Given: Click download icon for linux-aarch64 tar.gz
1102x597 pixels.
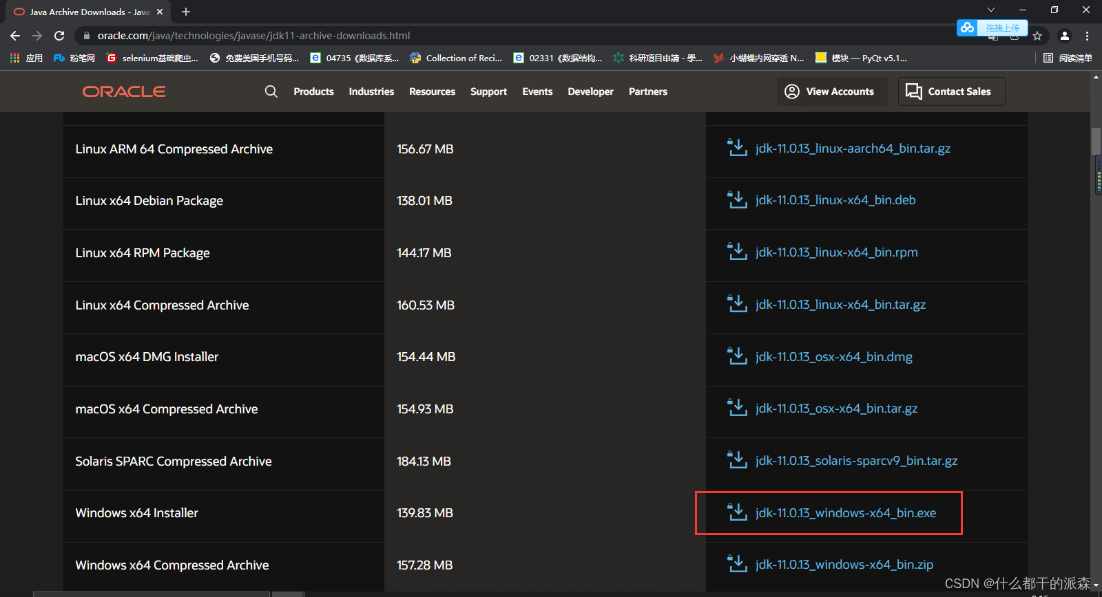Looking at the screenshot, I should 737,148.
